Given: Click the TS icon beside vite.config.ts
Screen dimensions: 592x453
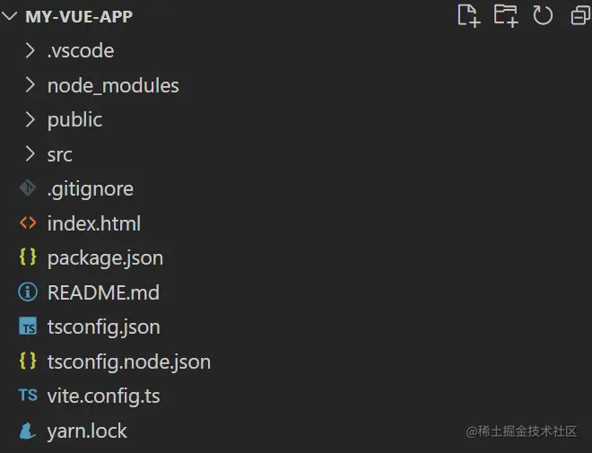Looking at the screenshot, I should 28,396.
